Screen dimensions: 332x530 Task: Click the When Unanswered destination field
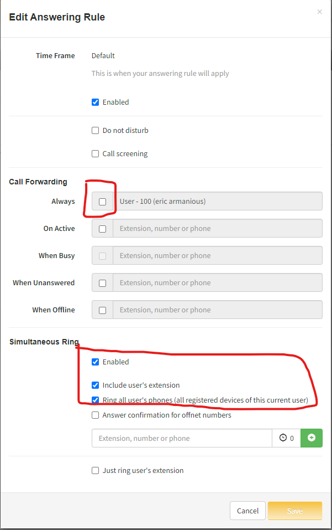coord(218,283)
